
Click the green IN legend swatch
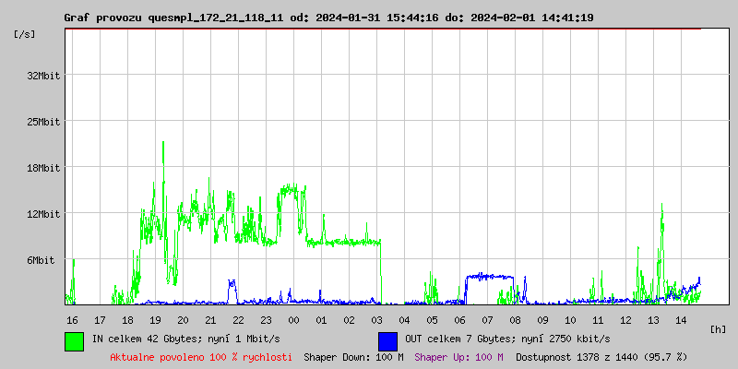pos(74,340)
